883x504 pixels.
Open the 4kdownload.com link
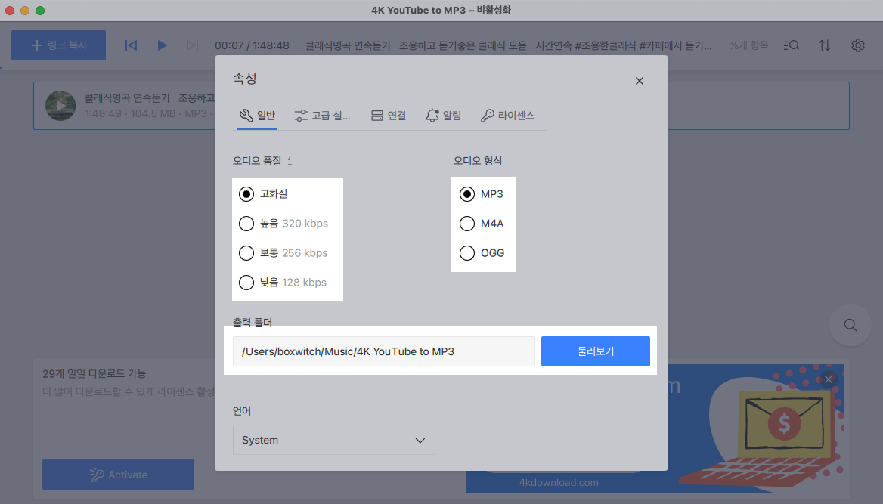pos(559,483)
